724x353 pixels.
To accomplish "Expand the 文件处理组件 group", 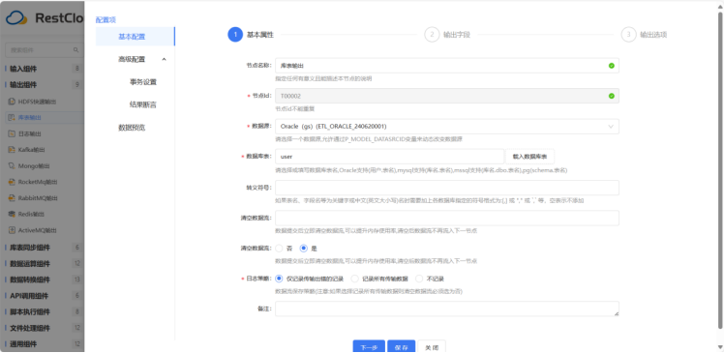I will [x=43, y=328].
